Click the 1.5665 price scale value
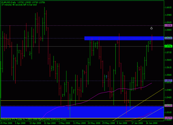The height and width of the screenshot is (125, 173). coord(169,60)
